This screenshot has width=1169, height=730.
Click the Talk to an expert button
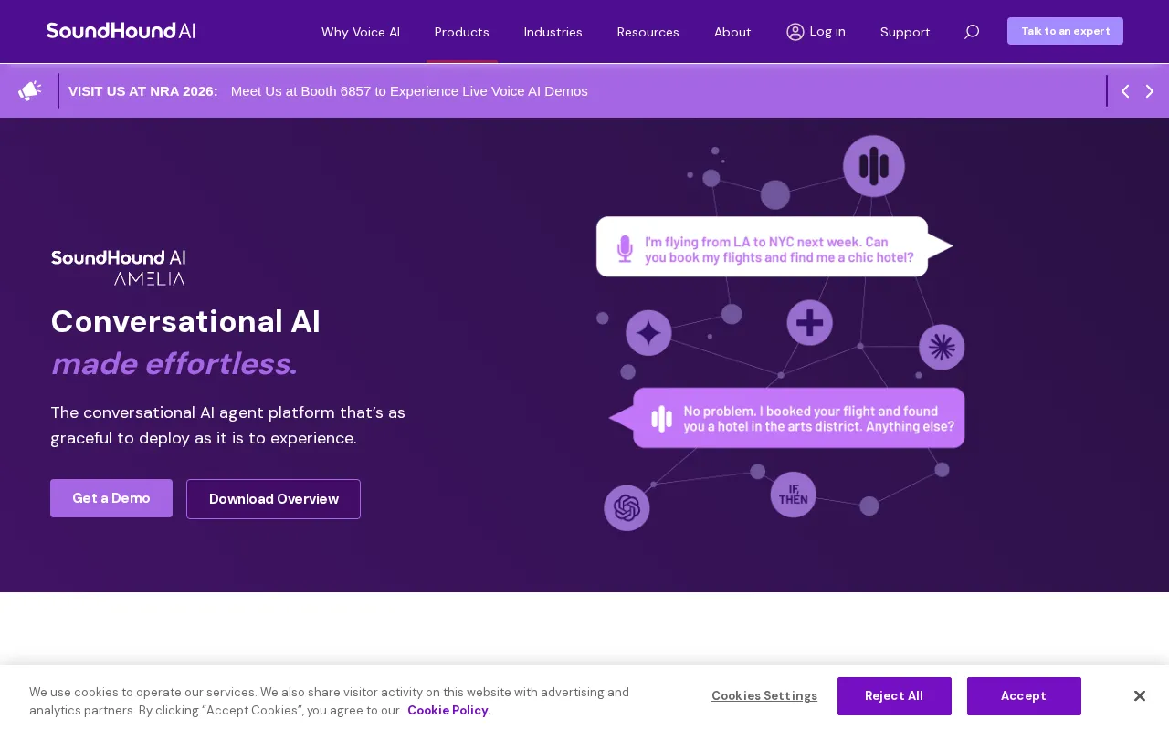[1065, 31]
